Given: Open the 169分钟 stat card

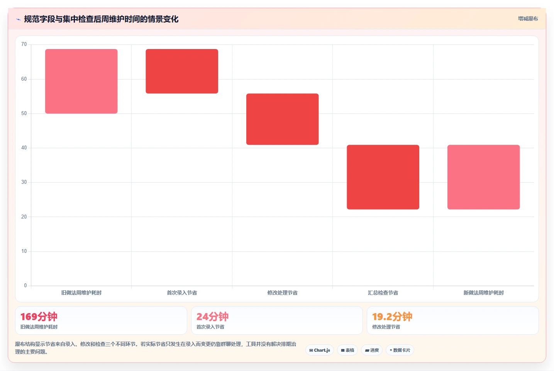Looking at the screenshot, I should (101, 320).
